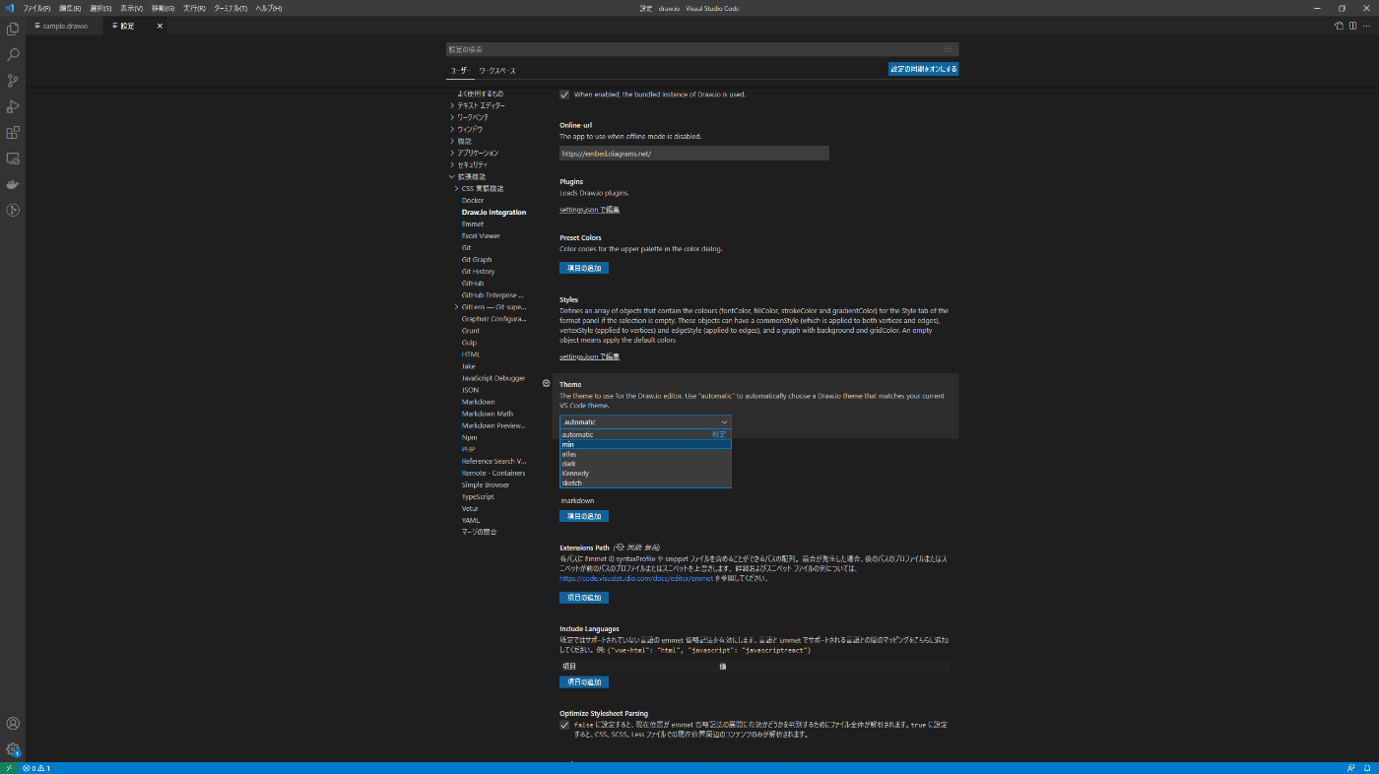The width and height of the screenshot is (1379, 774).
Task: Open the More Actions ellipsis in editor toolbar
Action: (x=1366, y=26)
